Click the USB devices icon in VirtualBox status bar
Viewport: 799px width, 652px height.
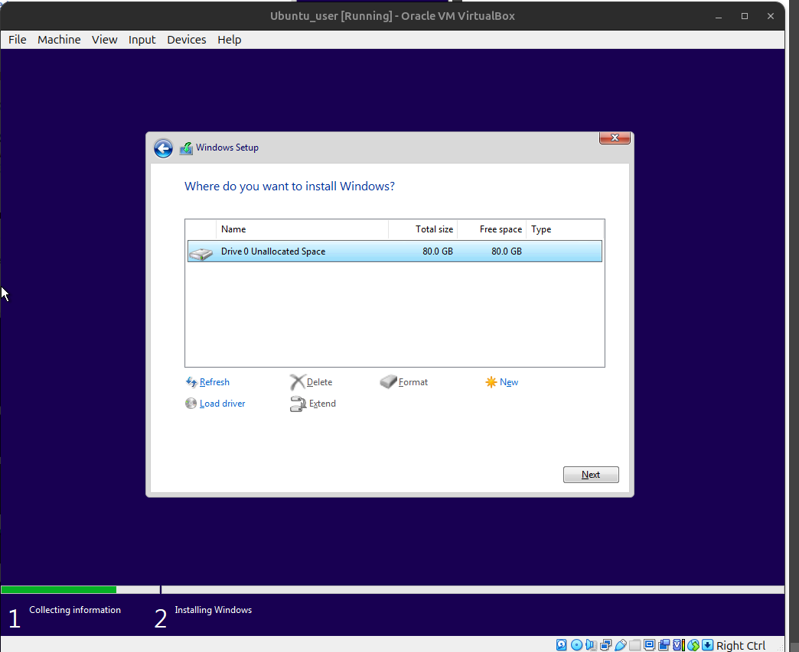621,645
